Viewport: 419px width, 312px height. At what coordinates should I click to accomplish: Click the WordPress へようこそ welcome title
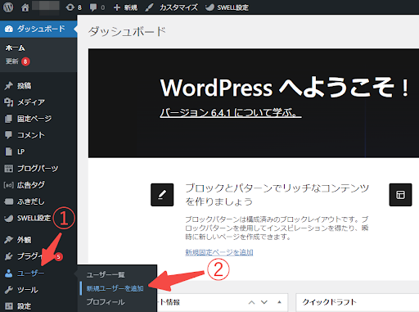[x=285, y=88]
